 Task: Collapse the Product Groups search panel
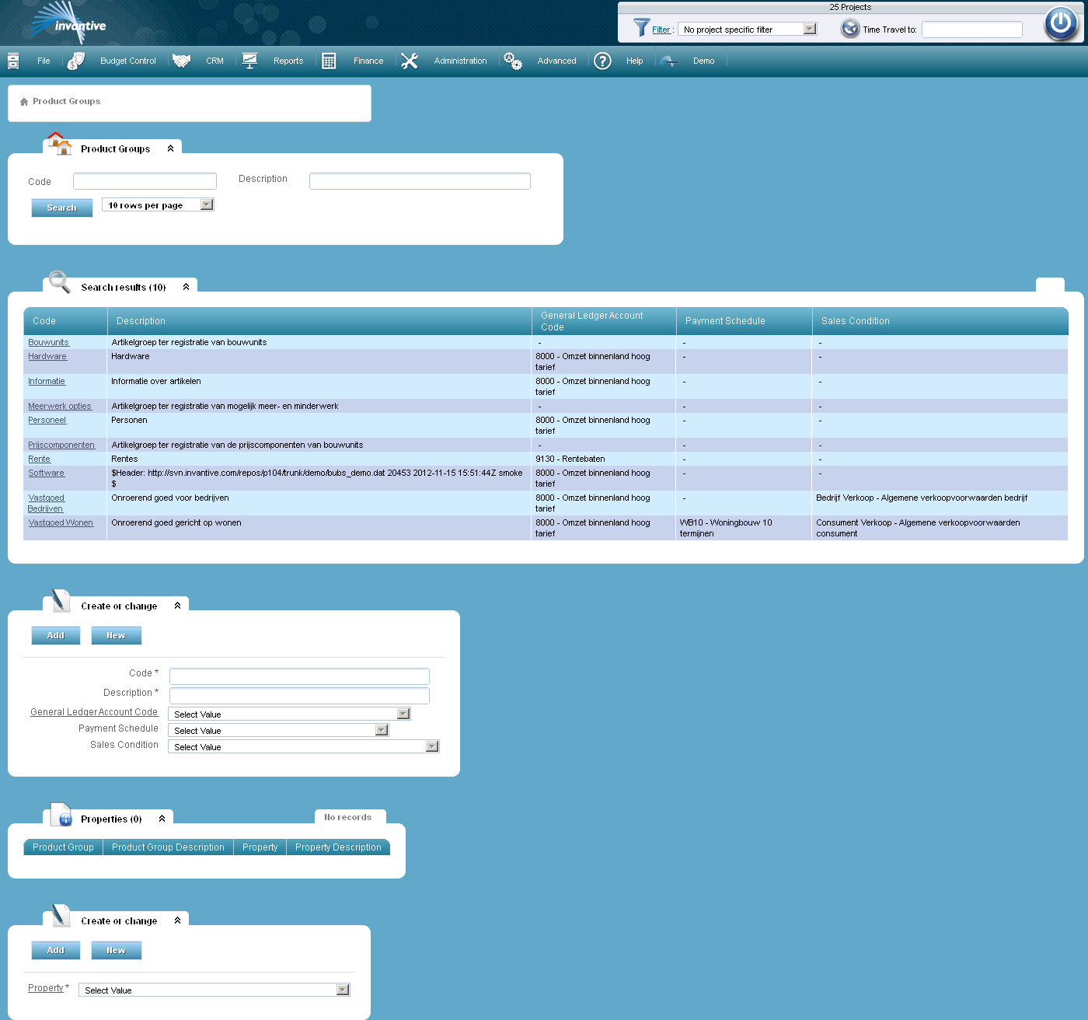pos(170,148)
